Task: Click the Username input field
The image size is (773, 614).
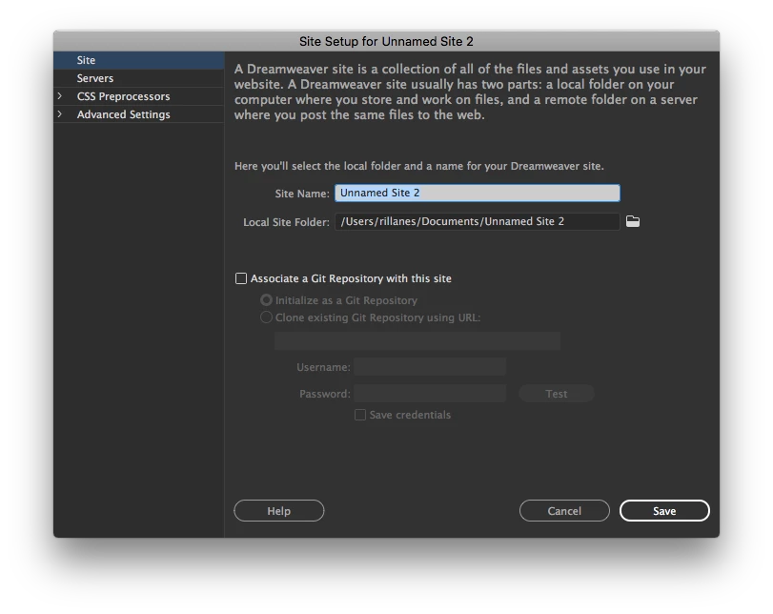Action: click(430, 367)
